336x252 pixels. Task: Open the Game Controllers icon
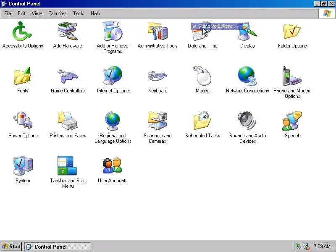68,76
